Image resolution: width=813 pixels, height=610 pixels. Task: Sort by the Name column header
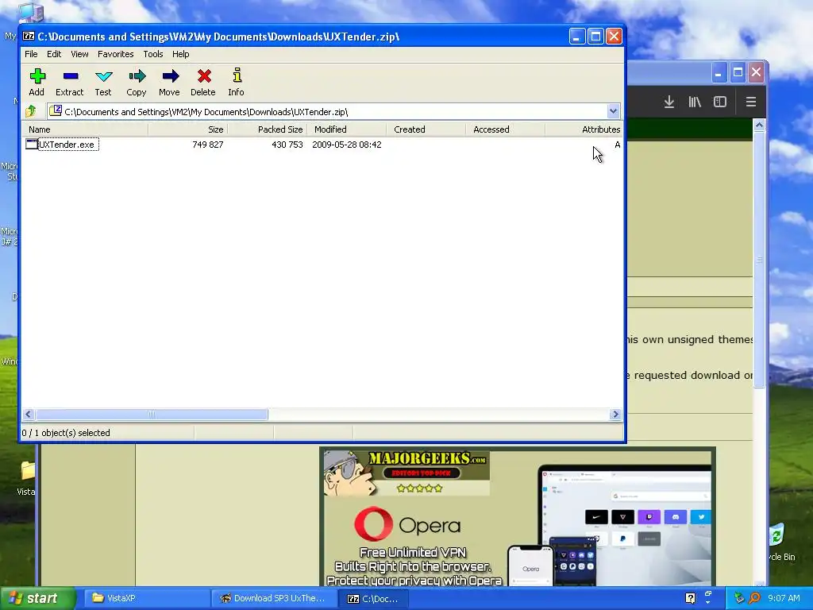(x=84, y=129)
